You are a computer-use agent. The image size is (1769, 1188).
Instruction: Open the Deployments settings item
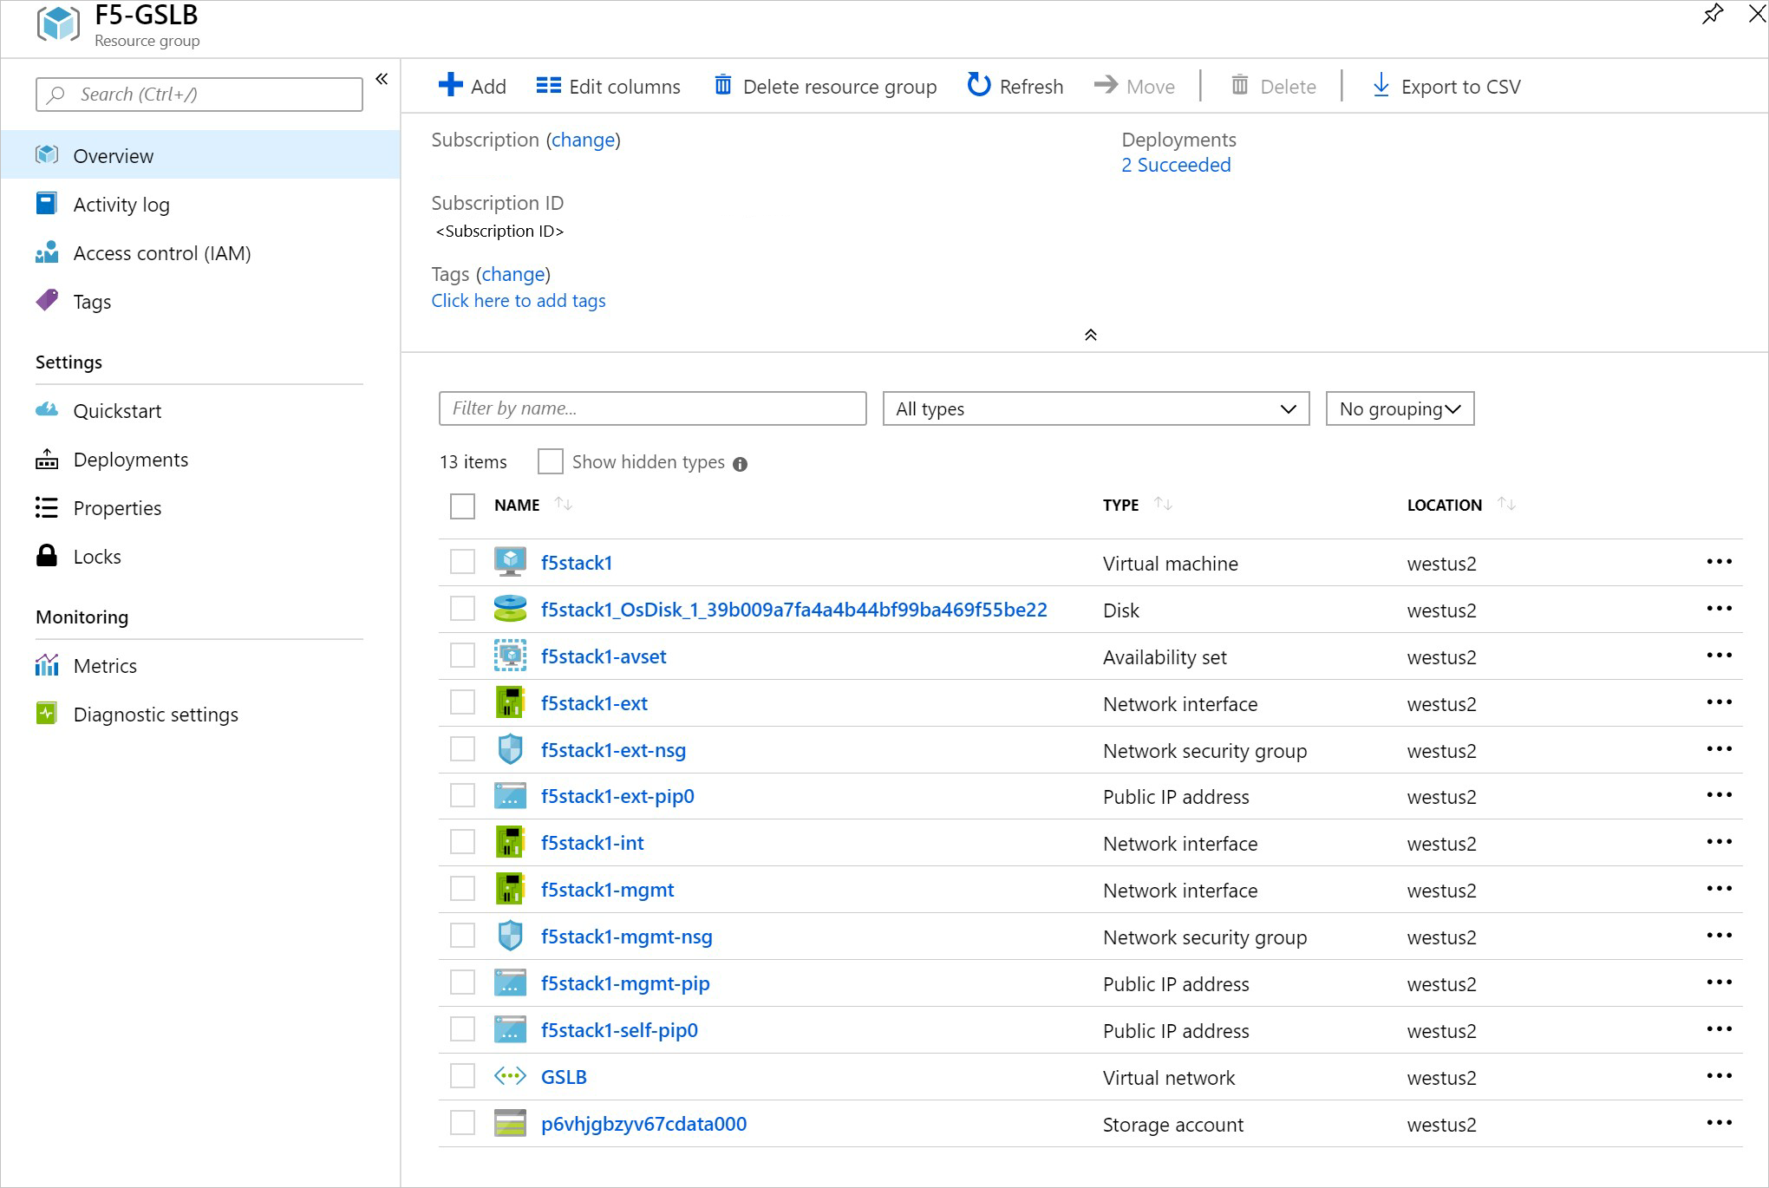[130, 459]
